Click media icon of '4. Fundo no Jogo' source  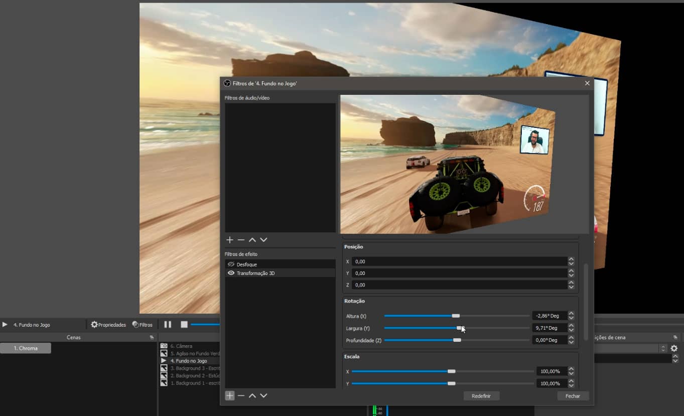click(x=164, y=361)
